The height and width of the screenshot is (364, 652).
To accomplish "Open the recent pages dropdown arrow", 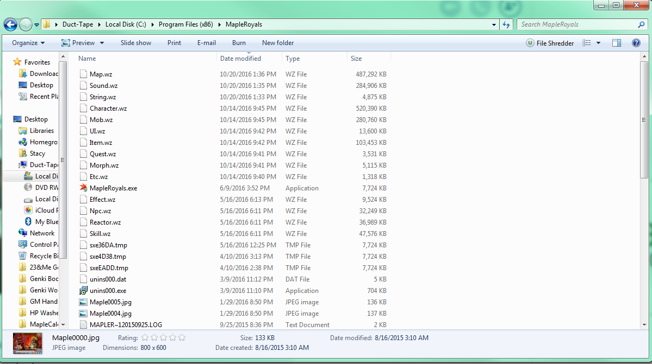I will pos(36,25).
